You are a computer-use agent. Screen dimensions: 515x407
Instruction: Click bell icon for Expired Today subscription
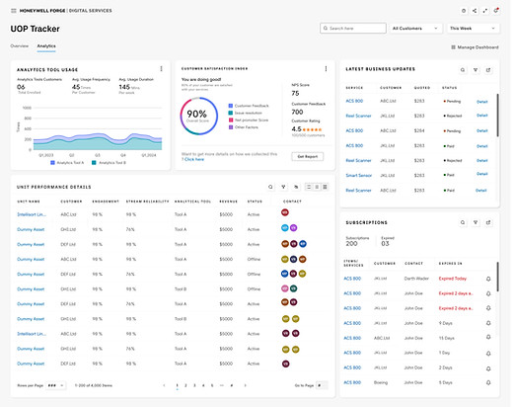point(488,279)
